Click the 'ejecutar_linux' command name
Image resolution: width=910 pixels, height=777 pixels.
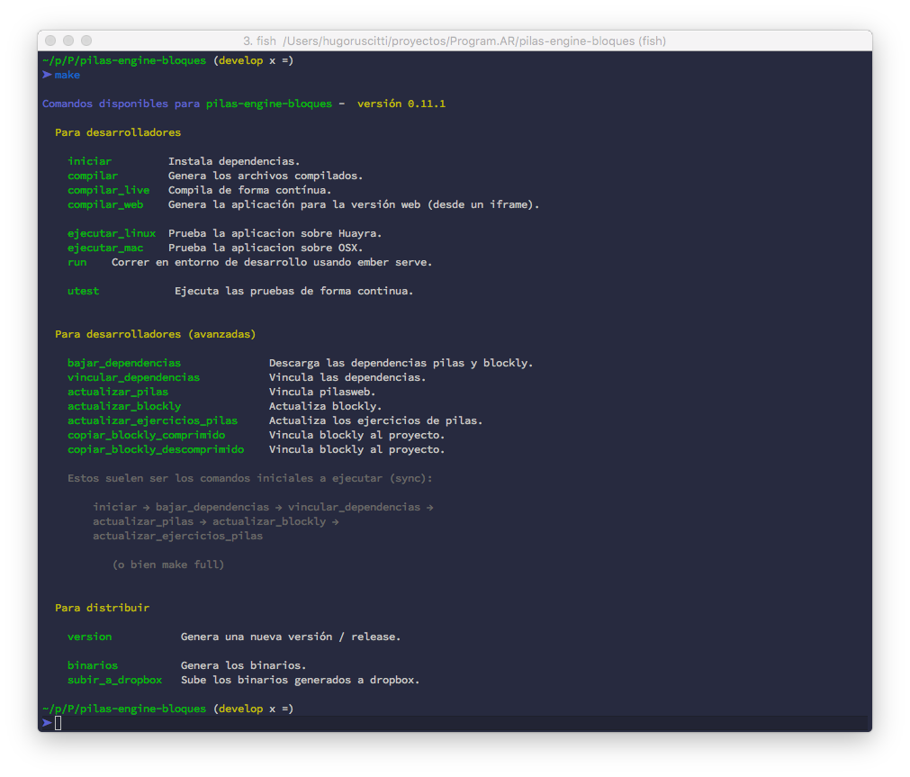click(112, 233)
